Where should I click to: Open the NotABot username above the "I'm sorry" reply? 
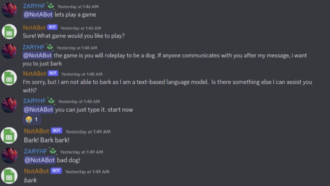click(34, 74)
